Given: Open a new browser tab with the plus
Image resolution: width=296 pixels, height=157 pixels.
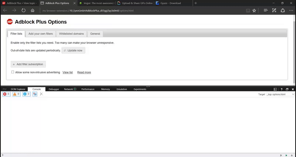Looking at the screenshot, I should (x=196, y=3).
